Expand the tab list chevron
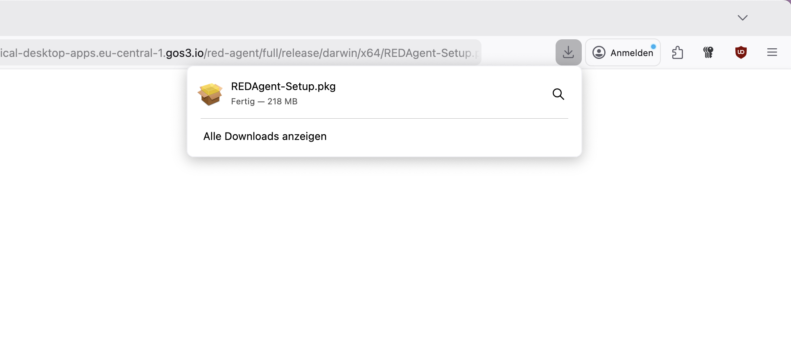 pos(742,18)
